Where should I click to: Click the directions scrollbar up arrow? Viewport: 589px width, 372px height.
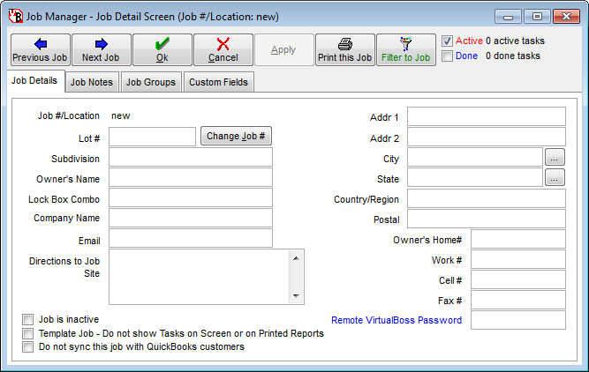pos(296,258)
